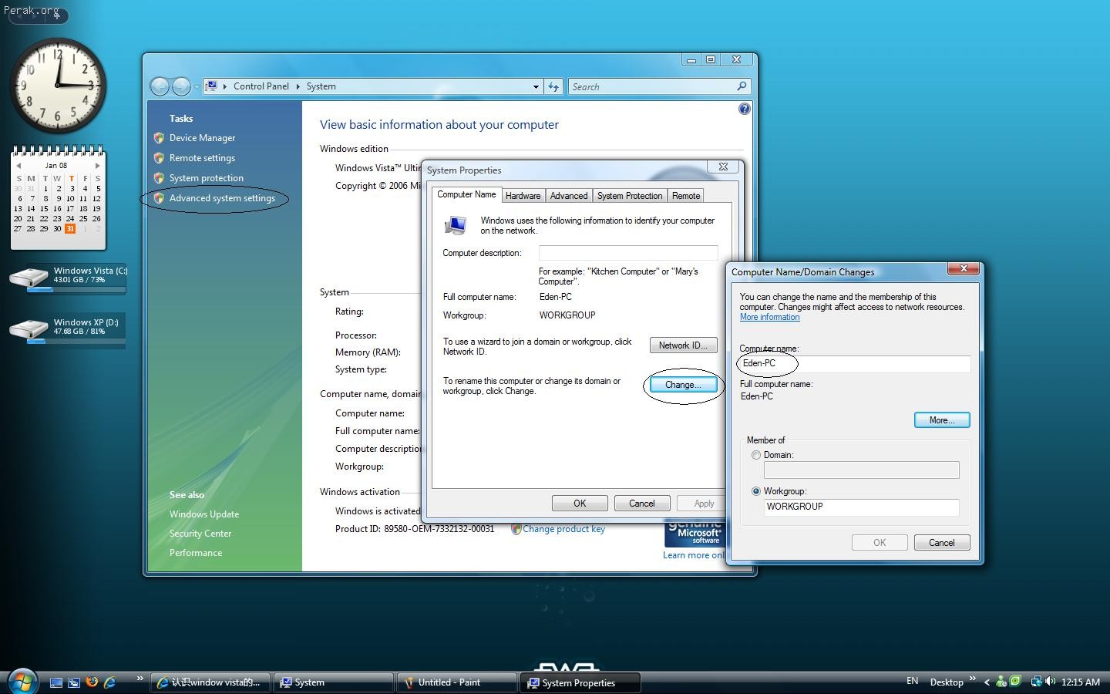Viewport: 1110px width, 694px height.
Task: Click Cancel in Computer Name/Domain Changes
Action: (x=942, y=543)
